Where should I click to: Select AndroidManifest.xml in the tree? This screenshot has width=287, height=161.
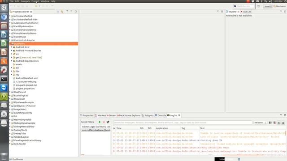tap(26, 78)
